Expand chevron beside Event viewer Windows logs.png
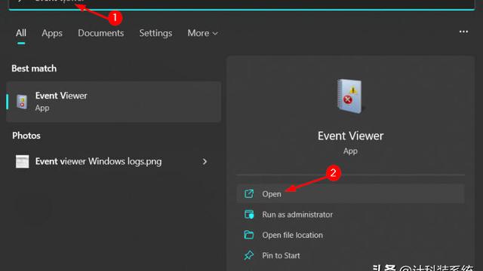The height and width of the screenshot is (271, 483). 205,161
